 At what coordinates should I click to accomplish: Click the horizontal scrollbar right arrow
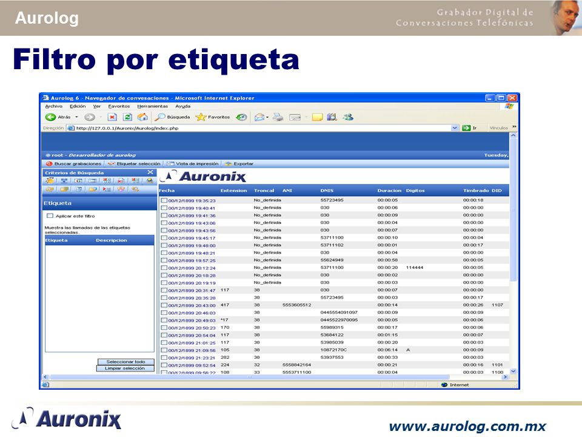(505, 377)
